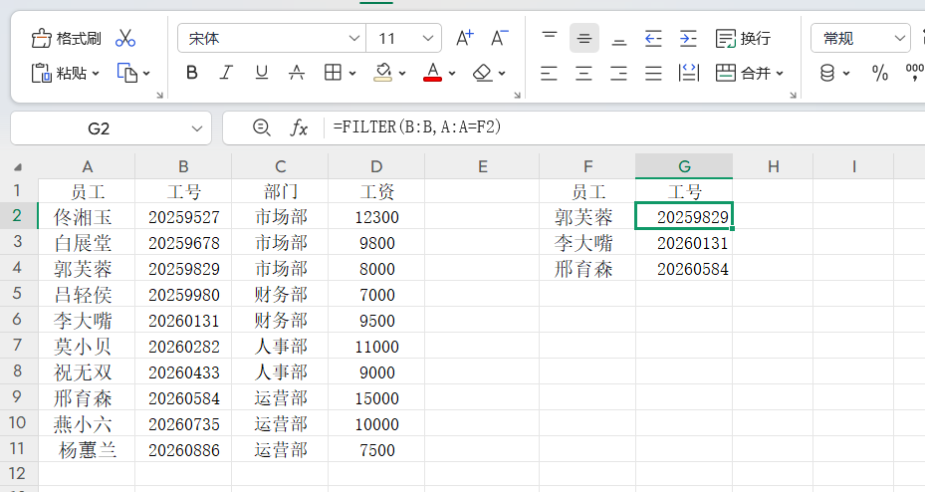
Task: Click the increase font size icon
Action: [464, 39]
